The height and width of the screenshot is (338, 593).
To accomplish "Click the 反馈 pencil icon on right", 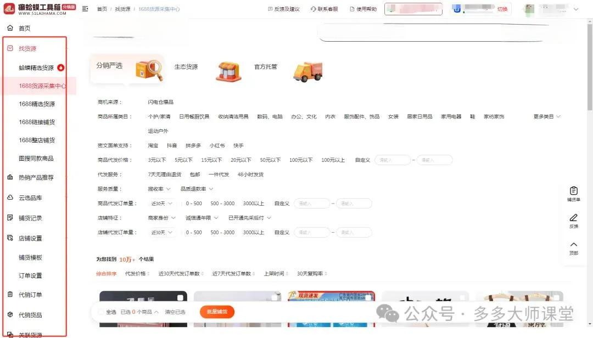I will [x=573, y=218].
